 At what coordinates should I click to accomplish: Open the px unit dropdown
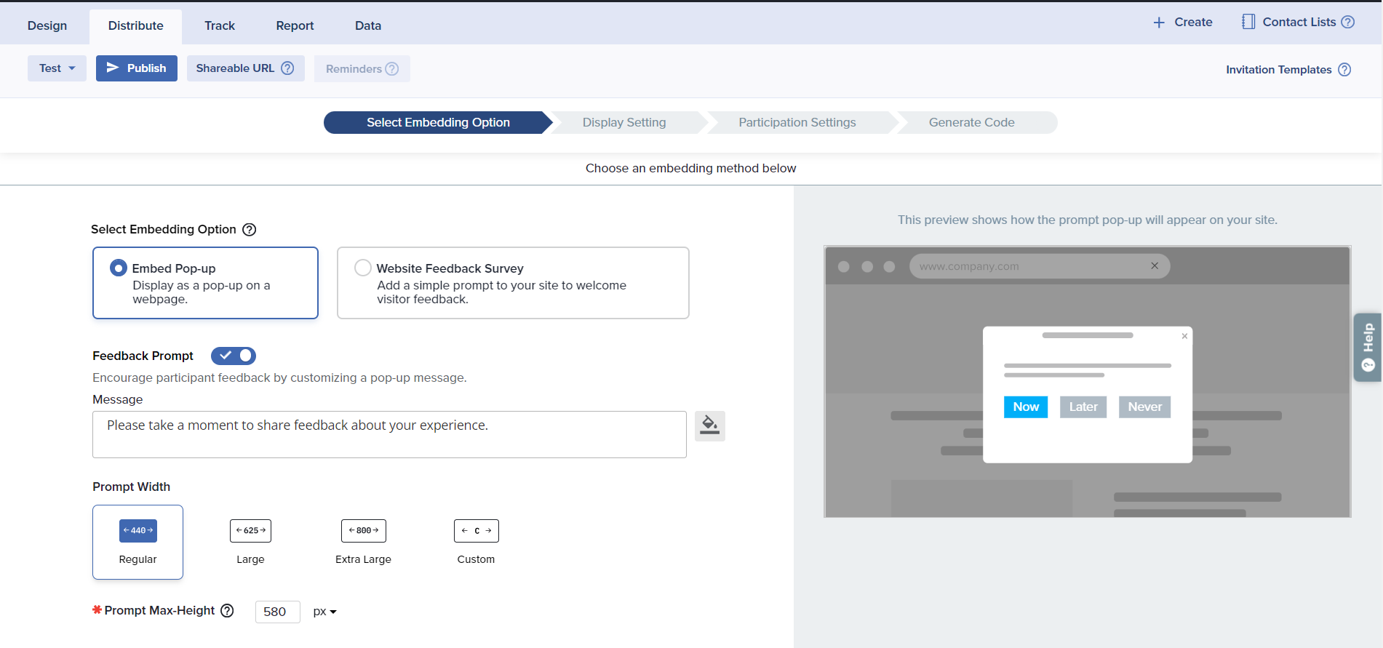pos(324,612)
